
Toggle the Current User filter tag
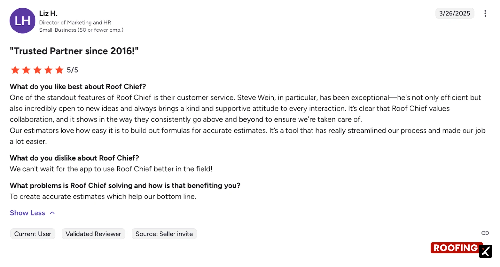[x=33, y=234]
